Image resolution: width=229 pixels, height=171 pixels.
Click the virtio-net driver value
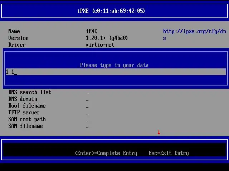pos(100,45)
